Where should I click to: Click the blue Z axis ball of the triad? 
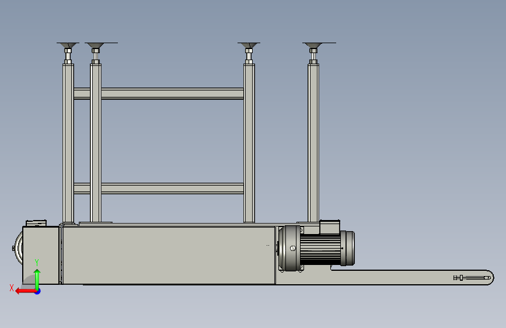click(38, 291)
